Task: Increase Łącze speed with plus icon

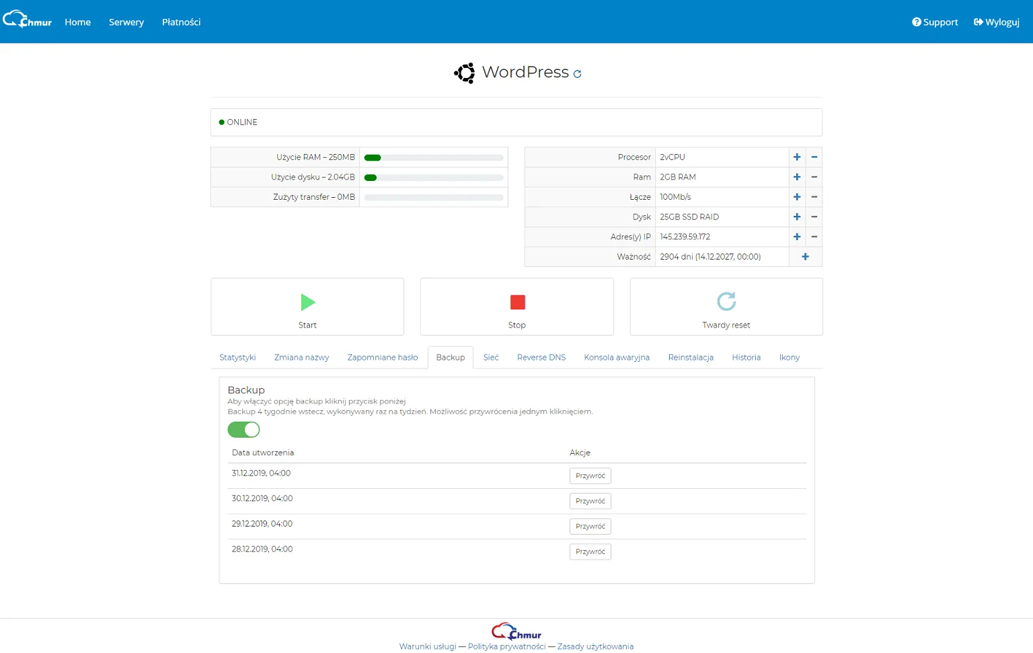Action: coord(797,197)
